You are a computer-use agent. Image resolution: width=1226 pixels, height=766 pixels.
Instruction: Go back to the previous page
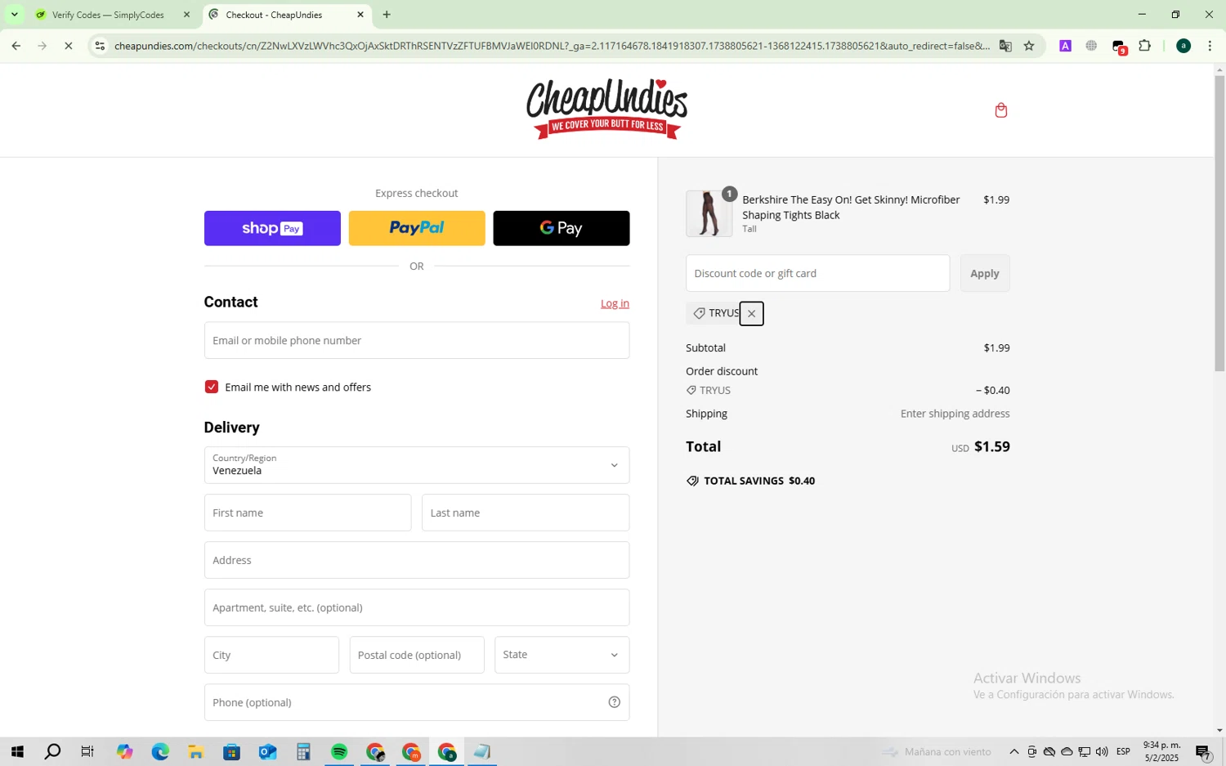click(x=16, y=46)
